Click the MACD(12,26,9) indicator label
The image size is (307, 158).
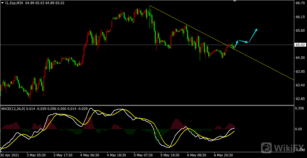[13, 108]
